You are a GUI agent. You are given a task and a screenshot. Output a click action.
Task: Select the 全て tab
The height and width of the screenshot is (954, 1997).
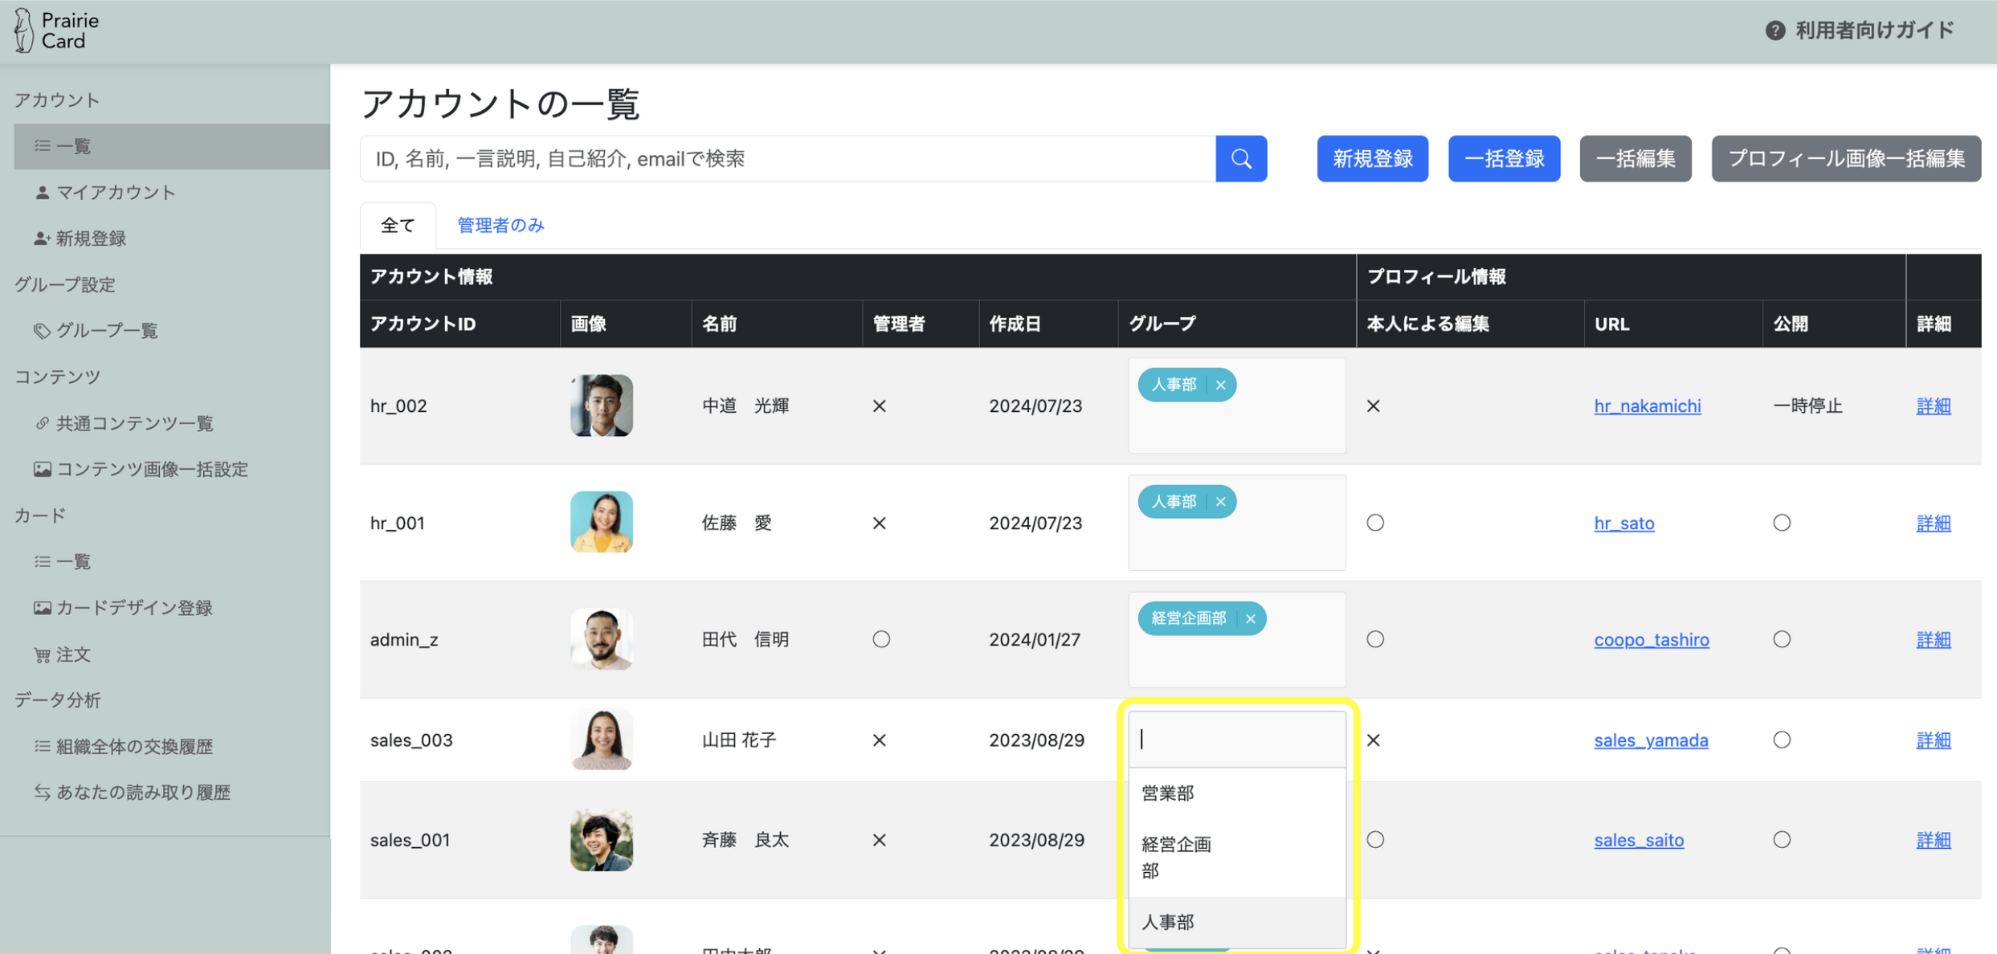coord(398,226)
